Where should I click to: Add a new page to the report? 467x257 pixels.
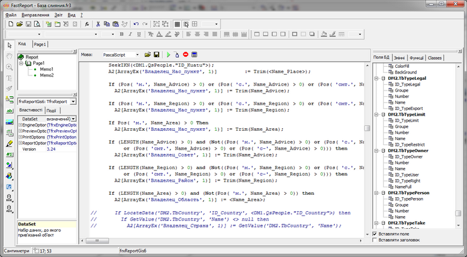point(48,24)
